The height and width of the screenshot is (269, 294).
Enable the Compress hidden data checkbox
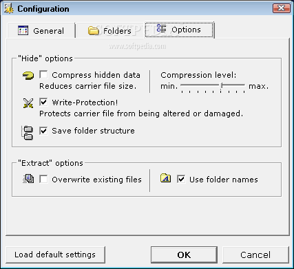43,75
